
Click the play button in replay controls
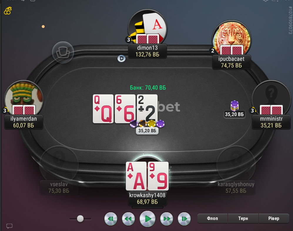click(148, 219)
